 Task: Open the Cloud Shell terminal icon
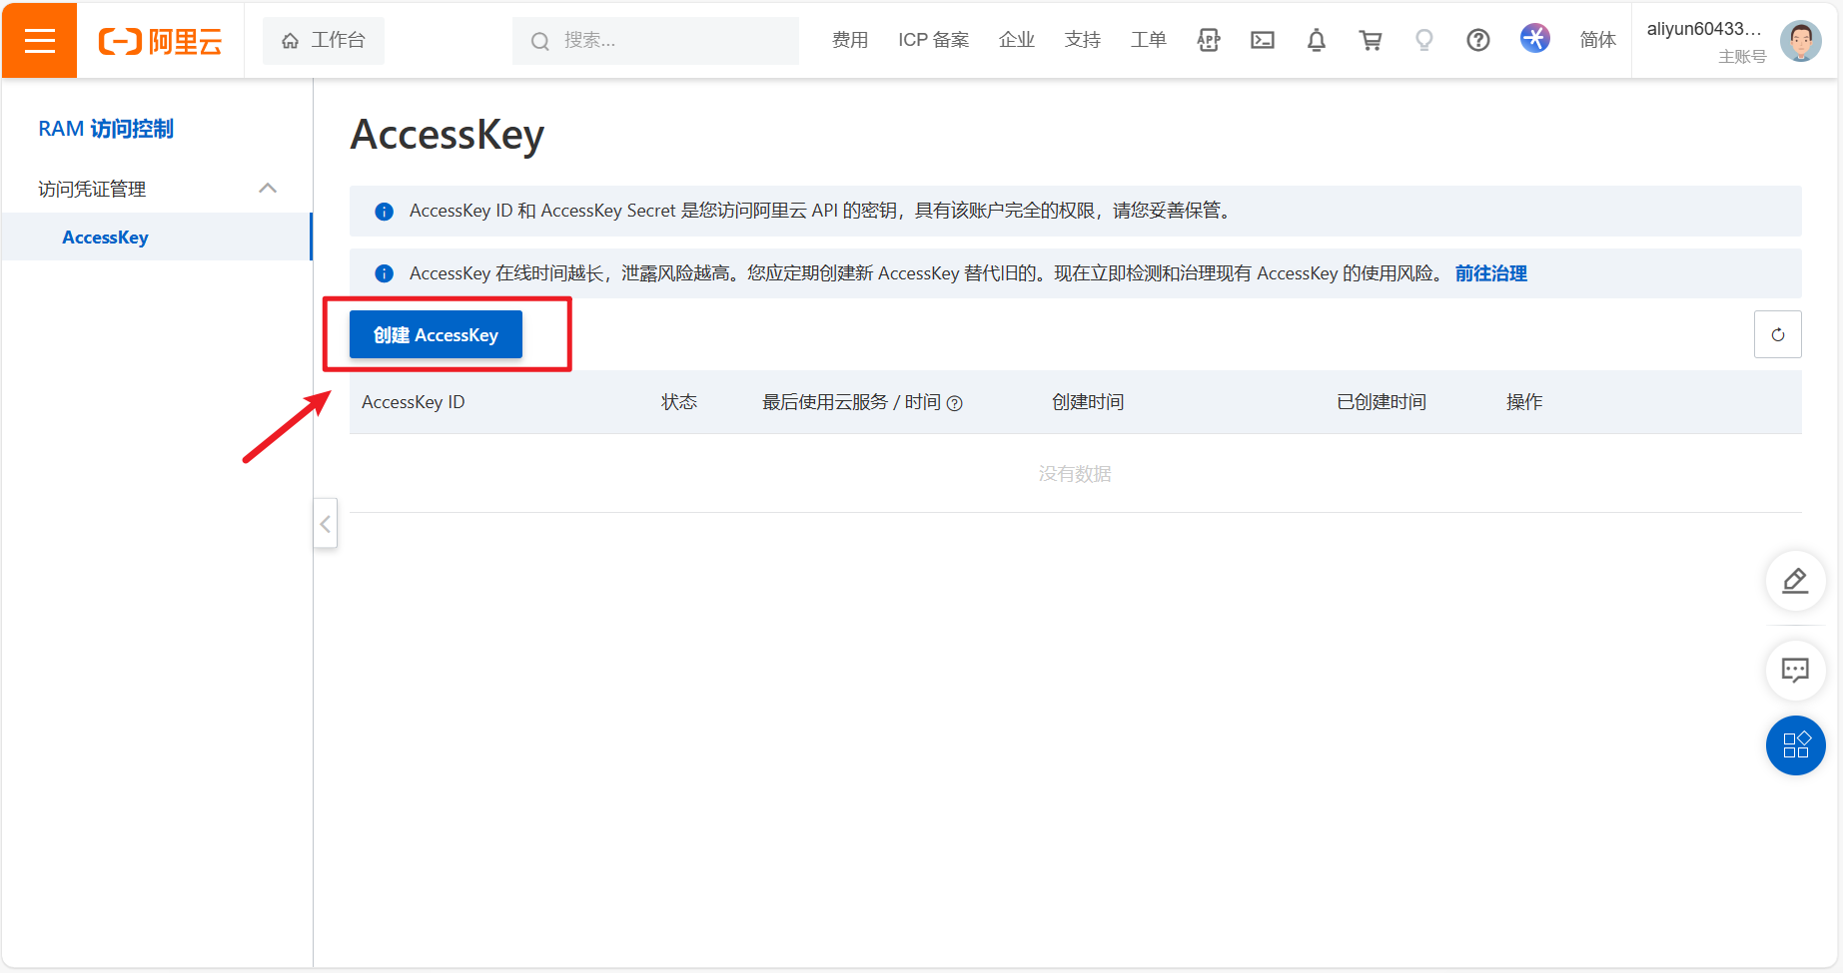point(1262,40)
